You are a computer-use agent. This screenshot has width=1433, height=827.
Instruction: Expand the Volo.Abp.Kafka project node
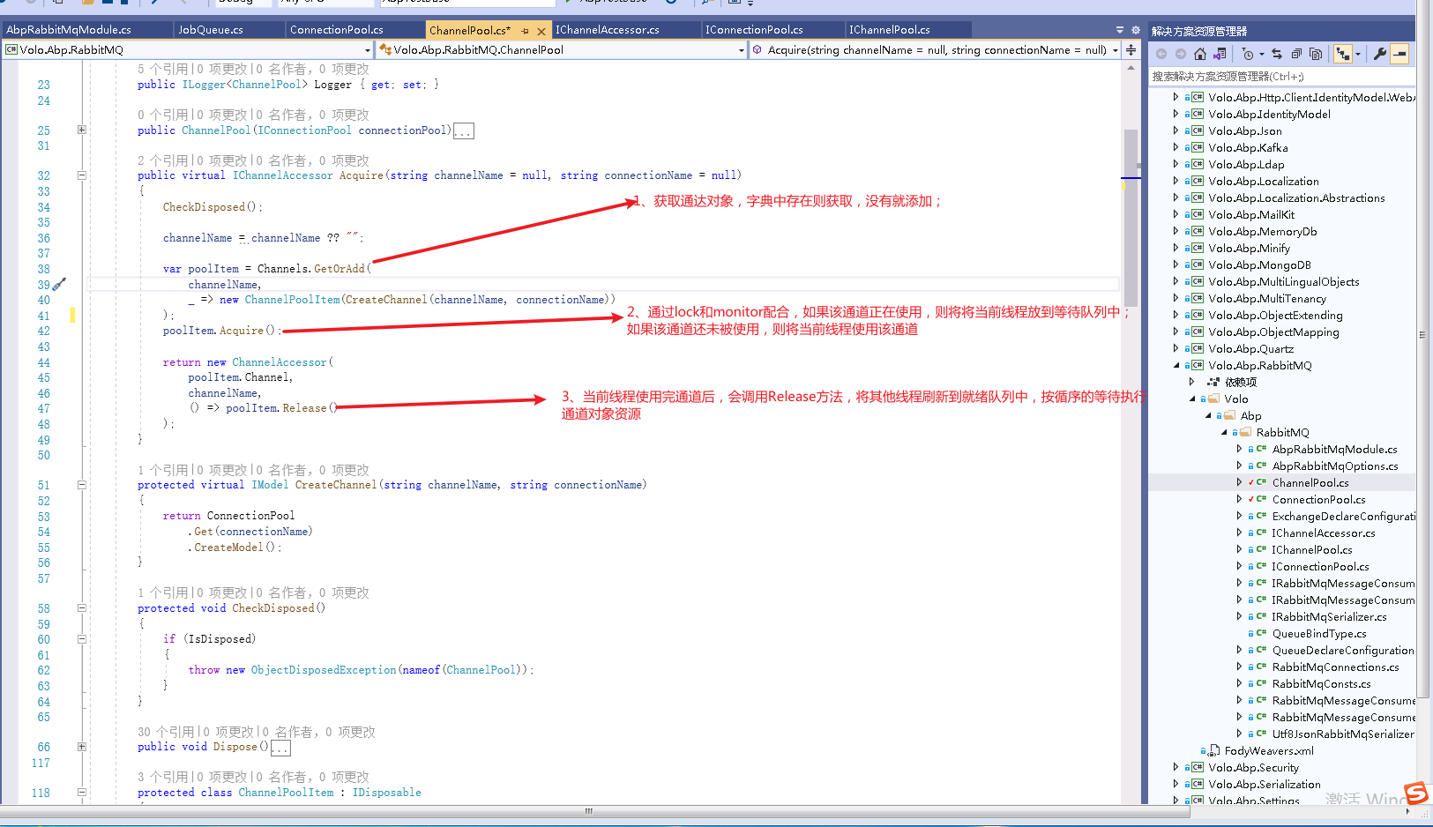(x=1176, y=148)
